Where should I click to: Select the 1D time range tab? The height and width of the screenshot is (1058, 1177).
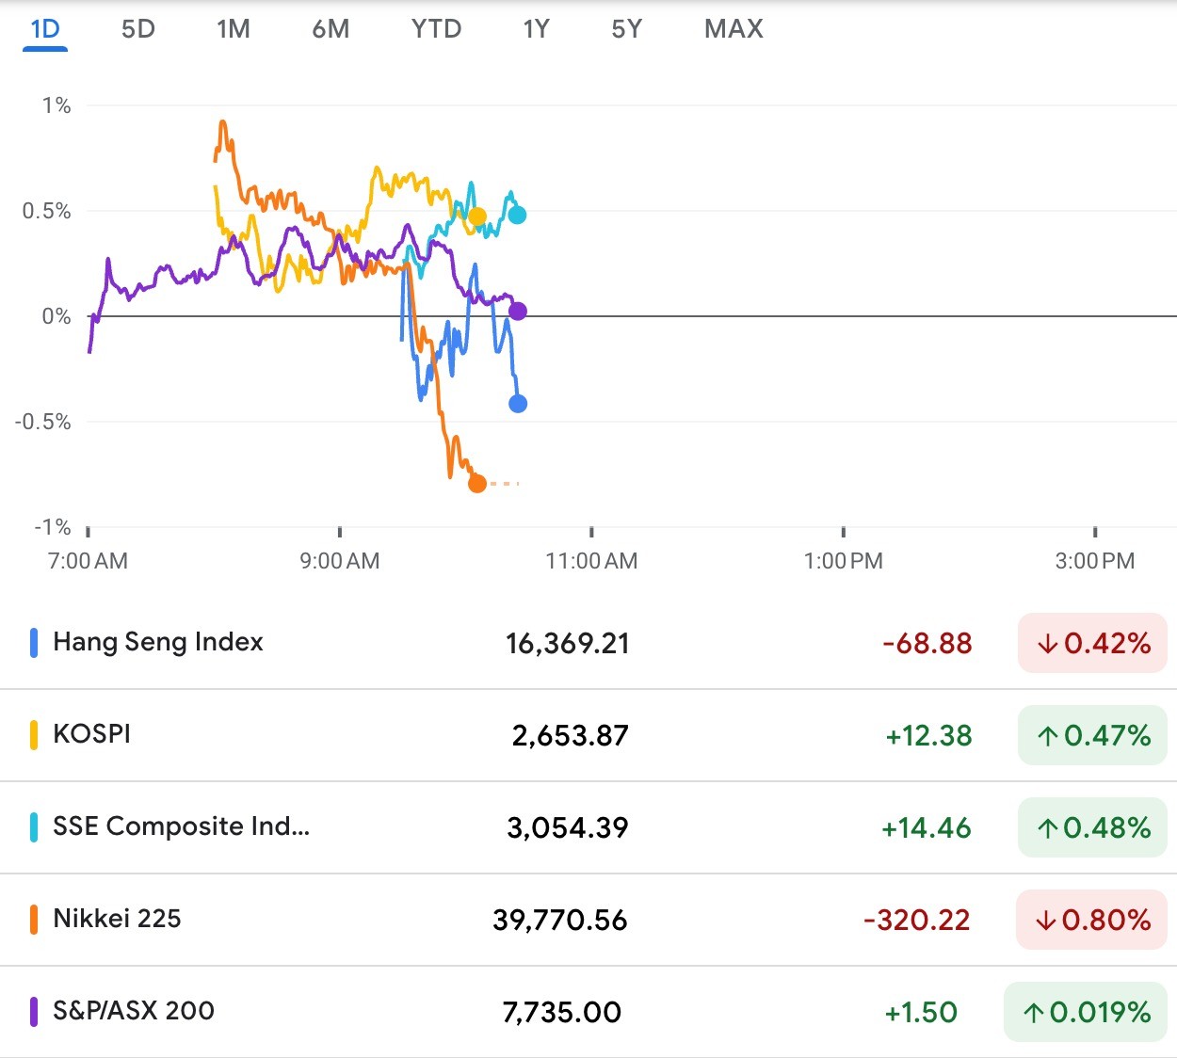pyautogui.click(x=45, y=29)
